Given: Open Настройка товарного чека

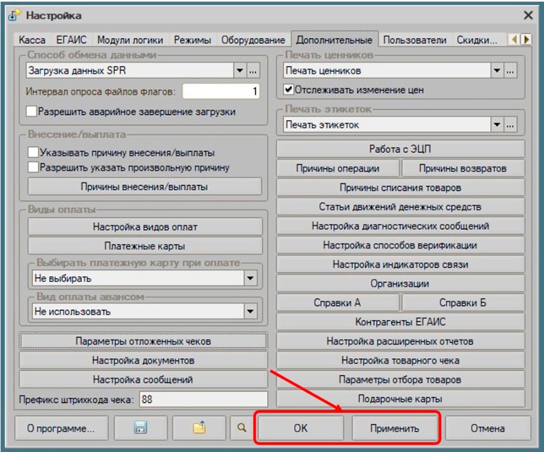Looking at the screenshot, I should click(x=400, y=360).
